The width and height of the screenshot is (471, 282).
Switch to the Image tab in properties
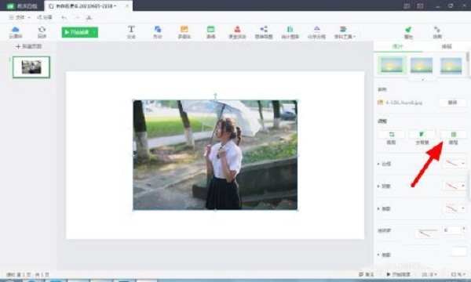[x=398, y=46]
